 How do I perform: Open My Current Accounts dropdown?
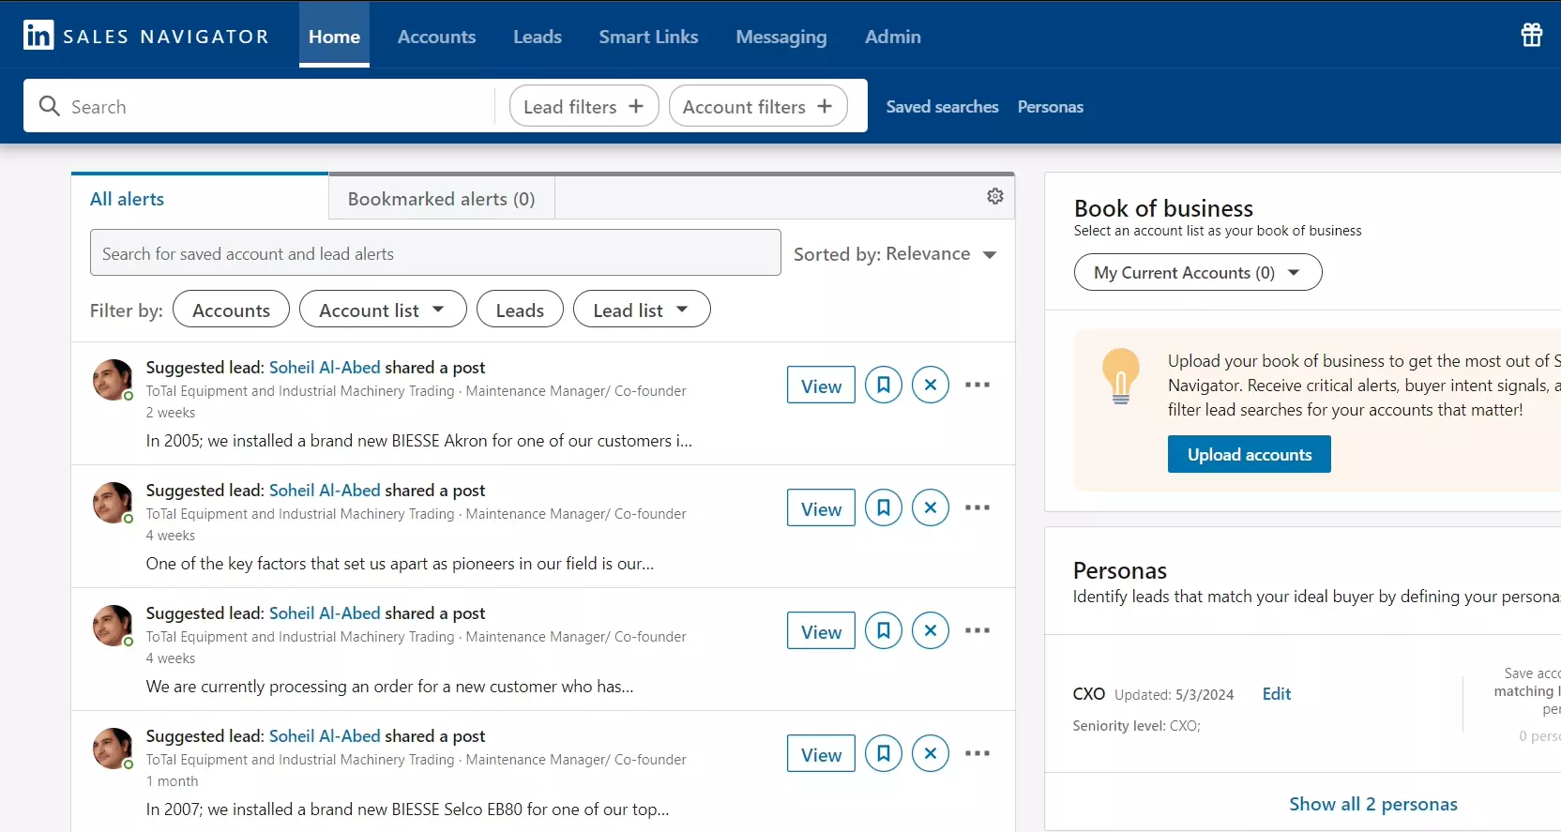(x=1198, y=272)
